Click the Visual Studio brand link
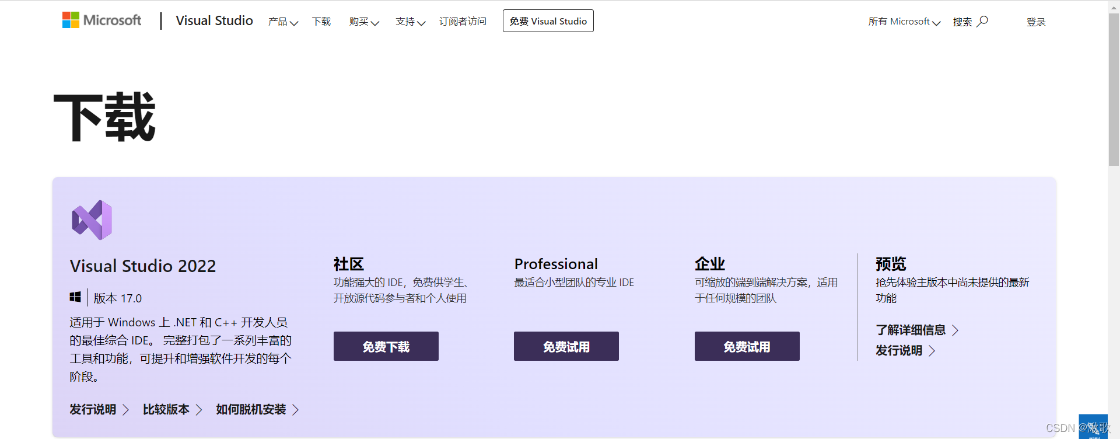The height and width of the screenshot is (439, 1120). click(214, 21)
